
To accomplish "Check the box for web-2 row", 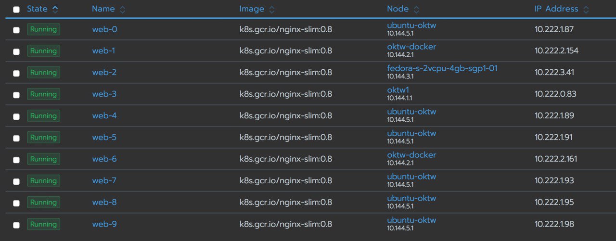I will pyautogui.click(x=16, y=73).
